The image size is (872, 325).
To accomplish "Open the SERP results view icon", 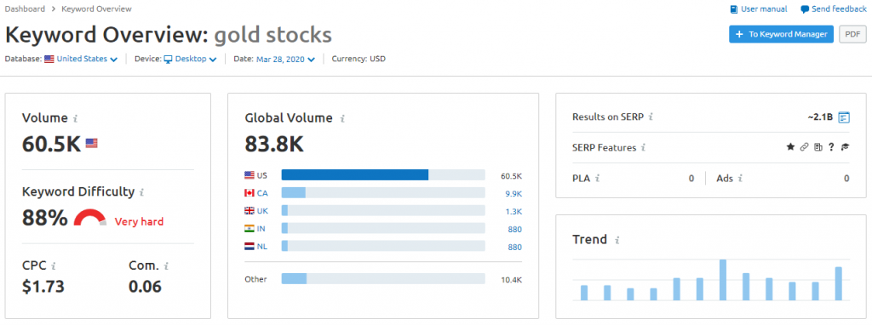I will (x=844, y=117).
